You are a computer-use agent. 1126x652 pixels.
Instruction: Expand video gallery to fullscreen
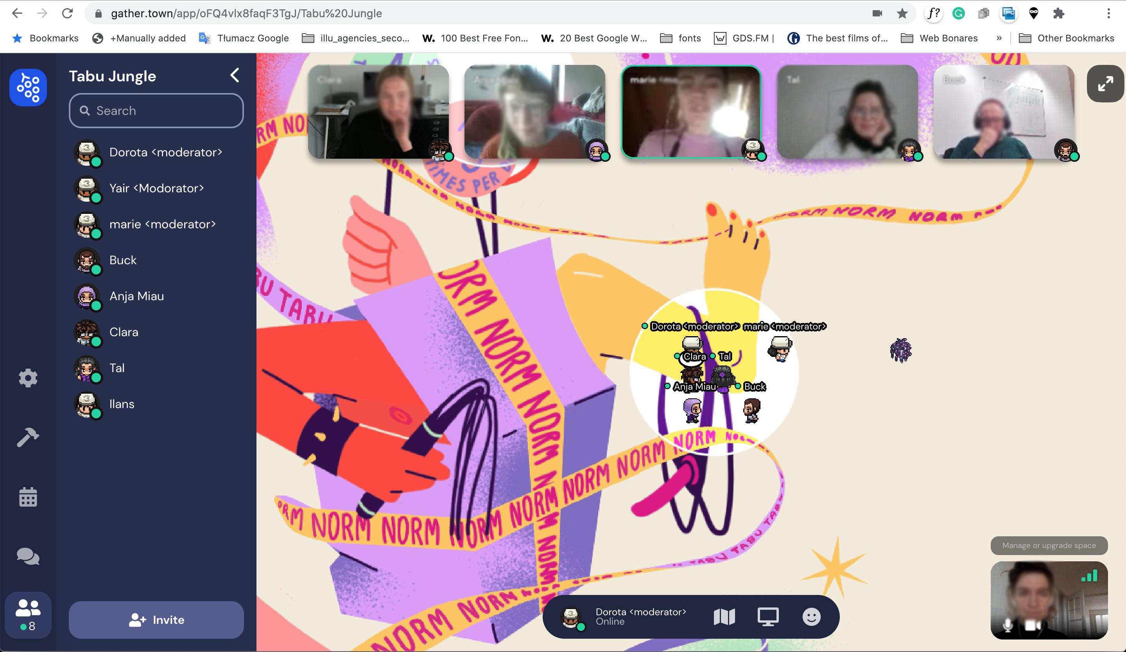(x=1105, y=84)
